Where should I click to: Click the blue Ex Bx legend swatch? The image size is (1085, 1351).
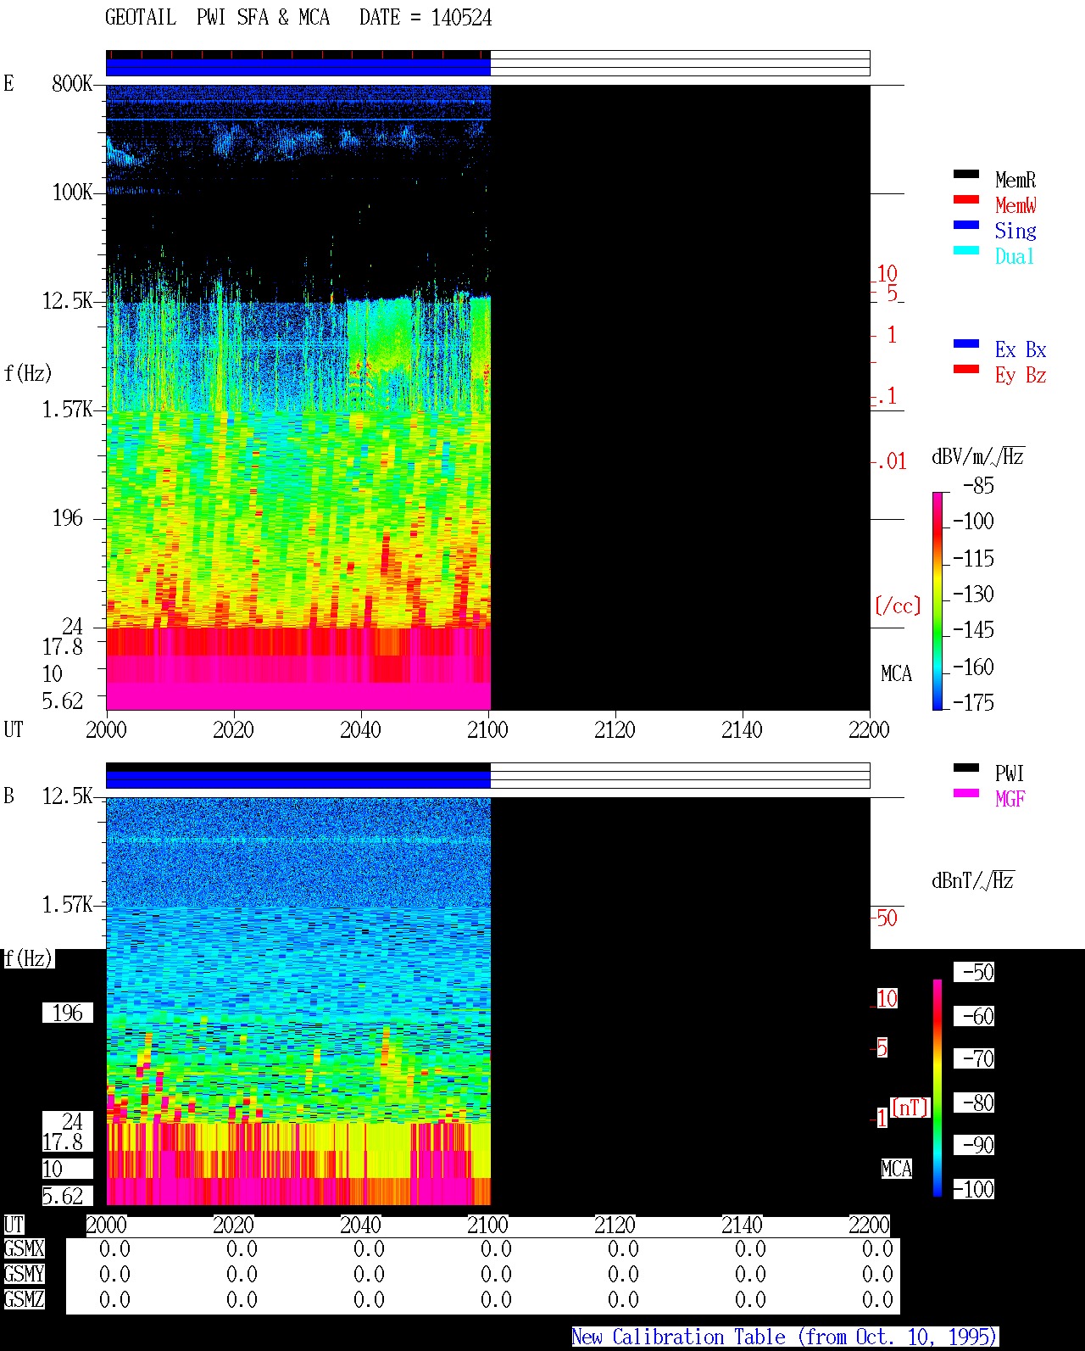coord(966,343)
